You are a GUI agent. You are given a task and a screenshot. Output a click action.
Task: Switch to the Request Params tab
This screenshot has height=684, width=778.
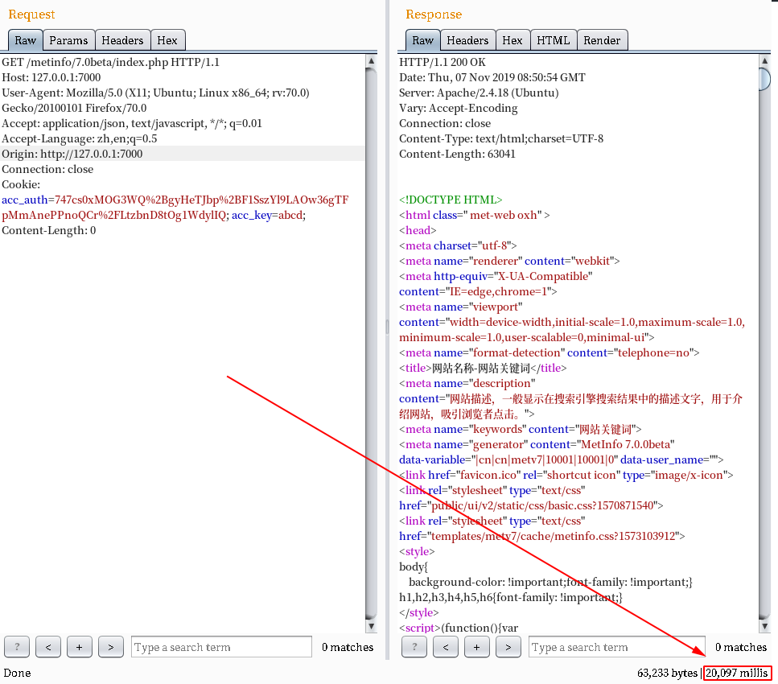[x=68, y=40]
